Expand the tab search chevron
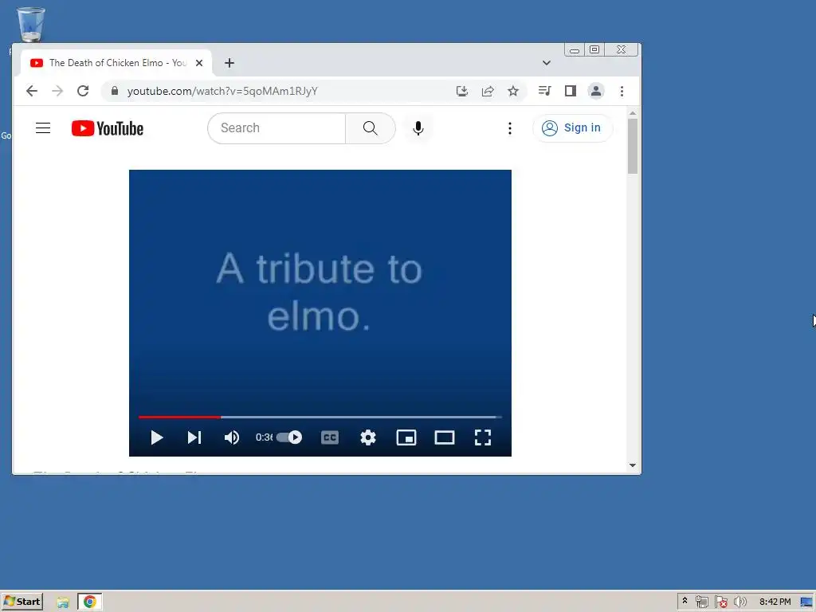816x612 pixels. click(547, 63)
